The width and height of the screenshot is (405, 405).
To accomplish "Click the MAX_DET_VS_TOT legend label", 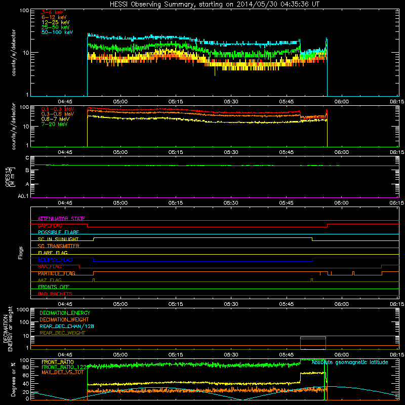I will (x=63, y=372).
